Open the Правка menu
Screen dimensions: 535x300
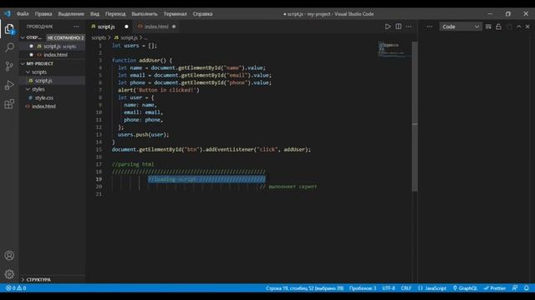point(43,14)
